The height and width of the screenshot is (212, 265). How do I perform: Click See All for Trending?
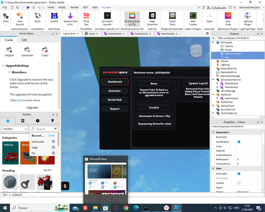tap(48, 170)
